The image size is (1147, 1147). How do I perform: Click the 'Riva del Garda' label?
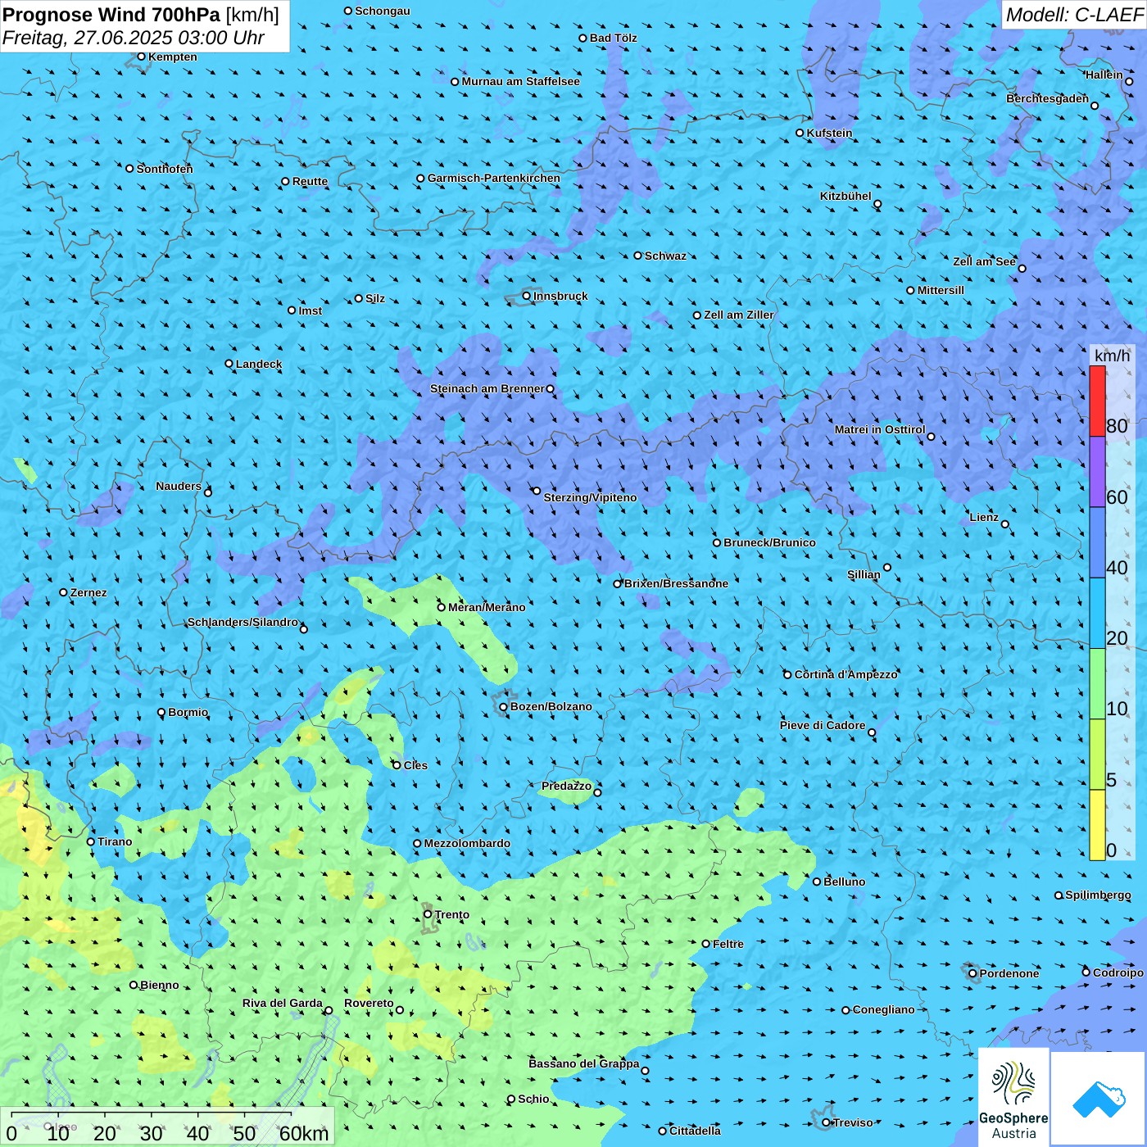[x=283, y=1003]
